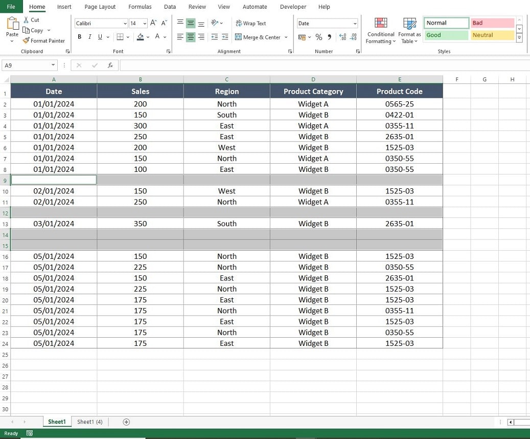Increase decimal places
Screen dimensions: 530x439
click(x=343, y=37)
